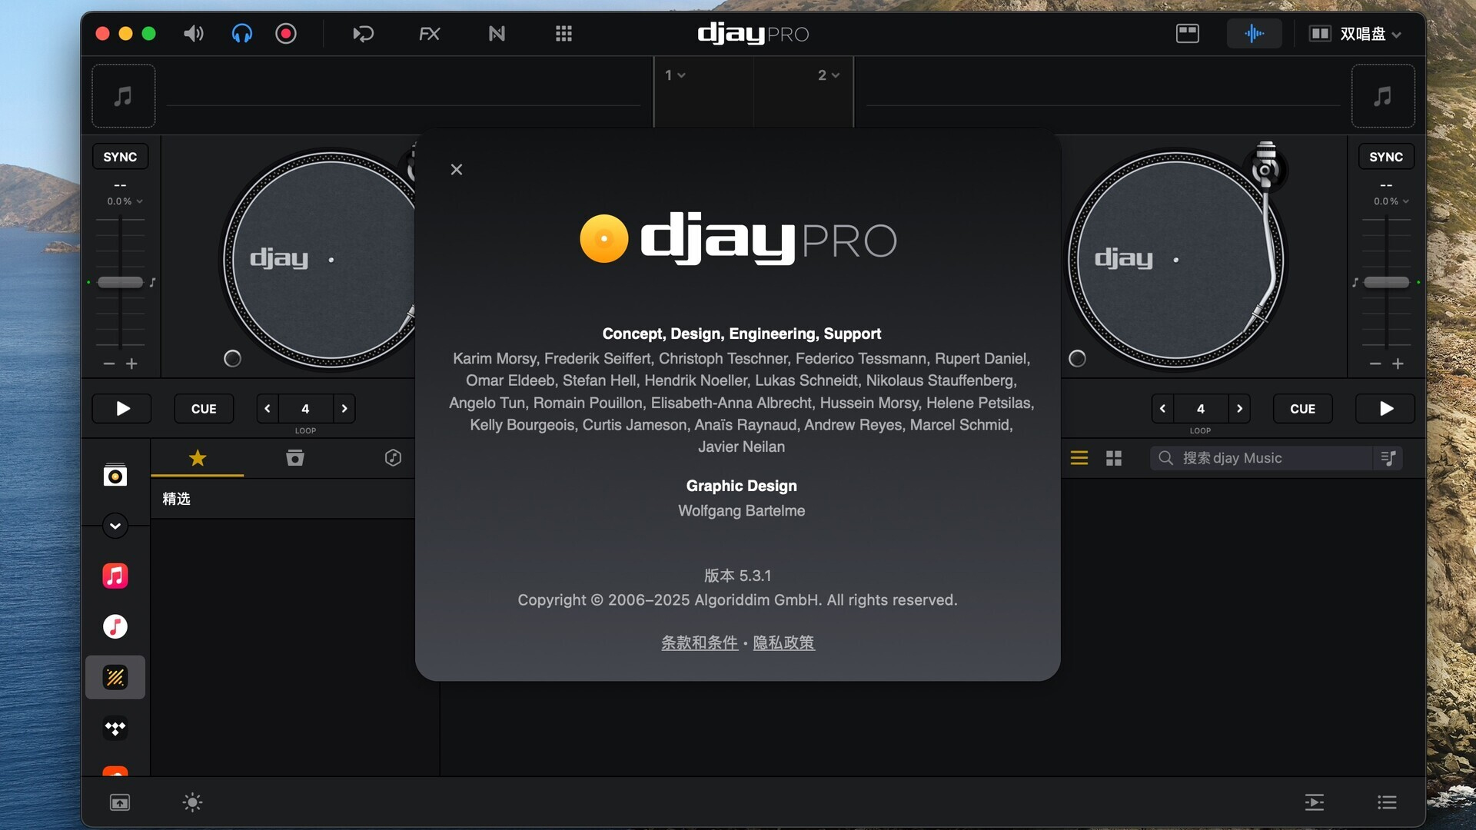Increase right deck loop length
The height and width of the screenshot is (830, 1476).
point(1239,409)
